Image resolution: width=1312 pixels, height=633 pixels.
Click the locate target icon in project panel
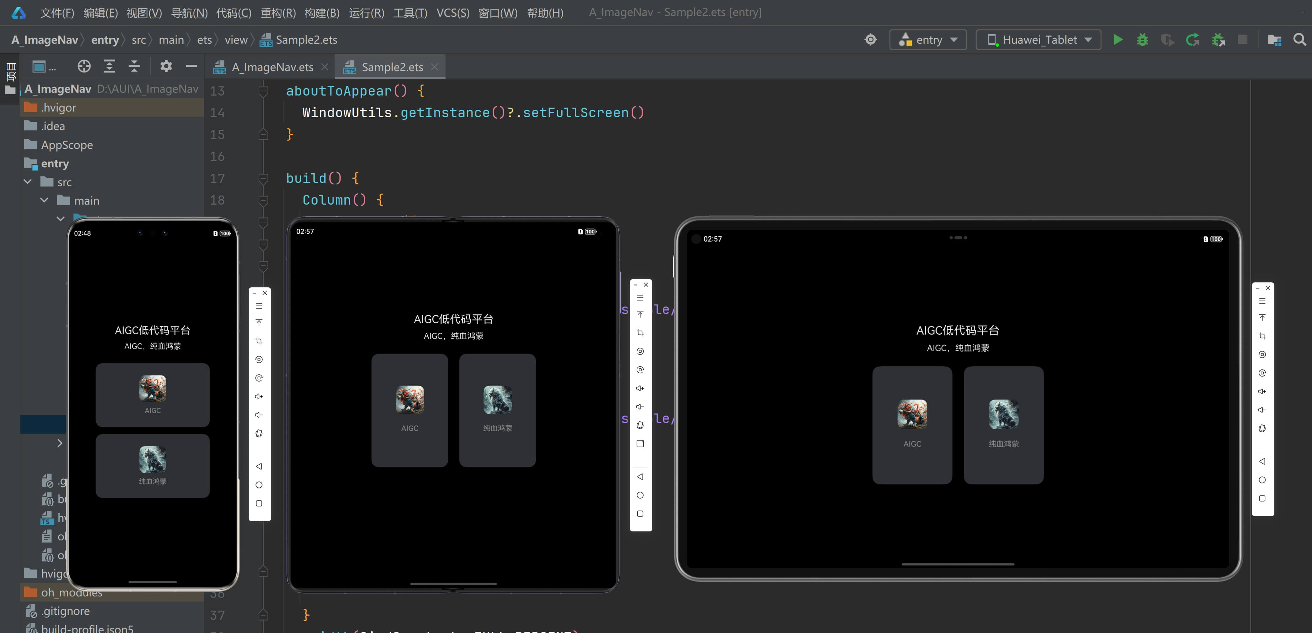[84, 66]
